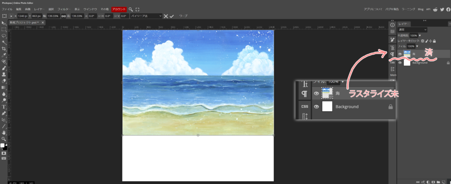This screenshot has height=184, width=451.
Task: Toggle the width-height link chain icon
Action: 63,16
